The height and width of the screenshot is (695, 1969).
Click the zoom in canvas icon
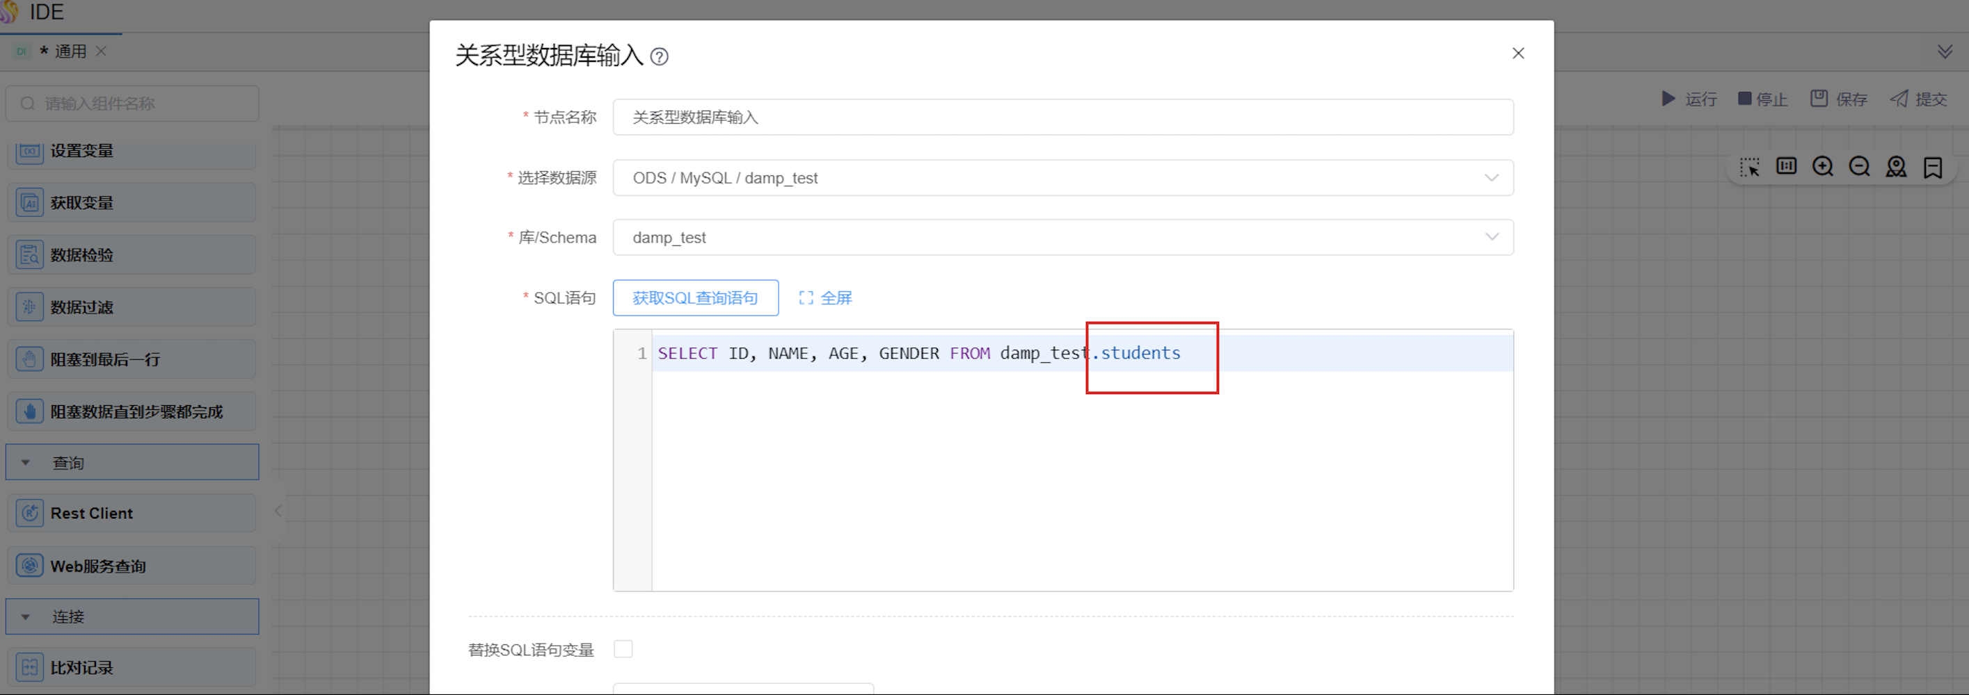[x=1822, y=167]
